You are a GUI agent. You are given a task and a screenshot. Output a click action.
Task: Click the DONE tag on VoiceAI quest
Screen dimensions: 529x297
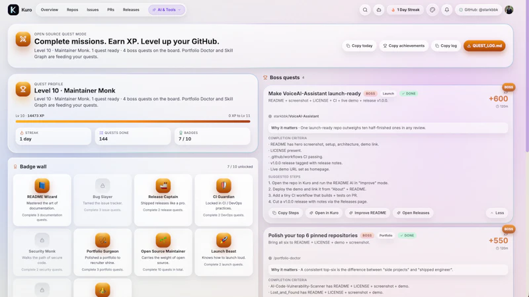[x=409, y=94]
